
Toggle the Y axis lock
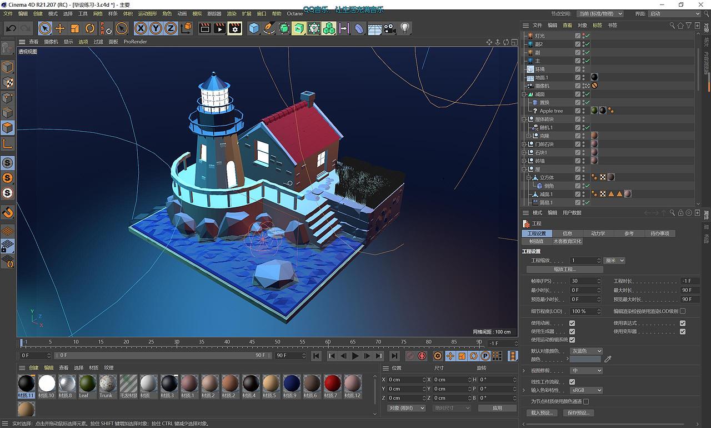coord(156,28)
